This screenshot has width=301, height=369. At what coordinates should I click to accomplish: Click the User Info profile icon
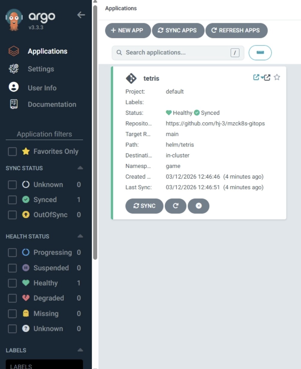click(14, 87)
